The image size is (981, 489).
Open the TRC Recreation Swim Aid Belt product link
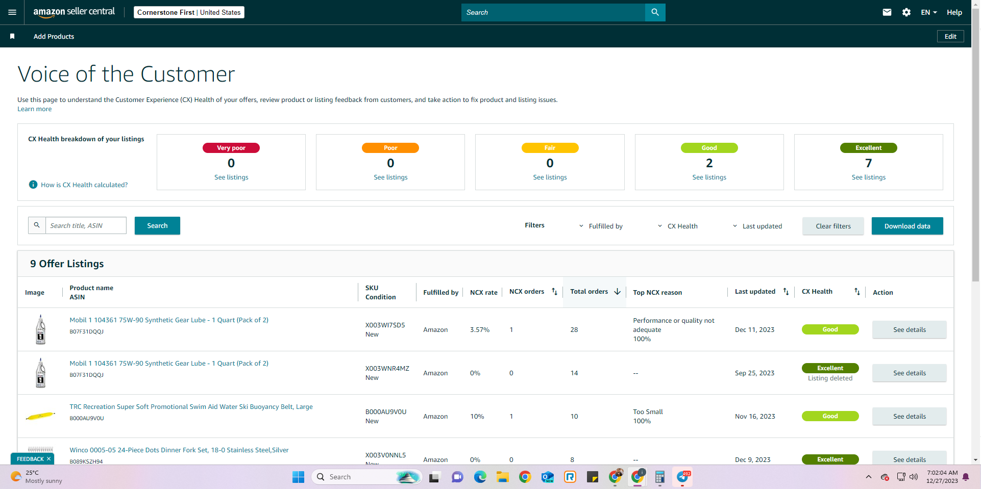[x=191, y=406]
